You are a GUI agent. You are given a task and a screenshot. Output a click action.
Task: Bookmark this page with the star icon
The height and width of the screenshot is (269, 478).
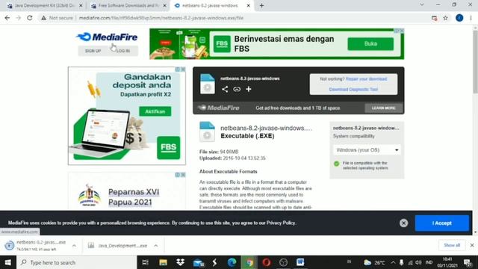[445, 18]
